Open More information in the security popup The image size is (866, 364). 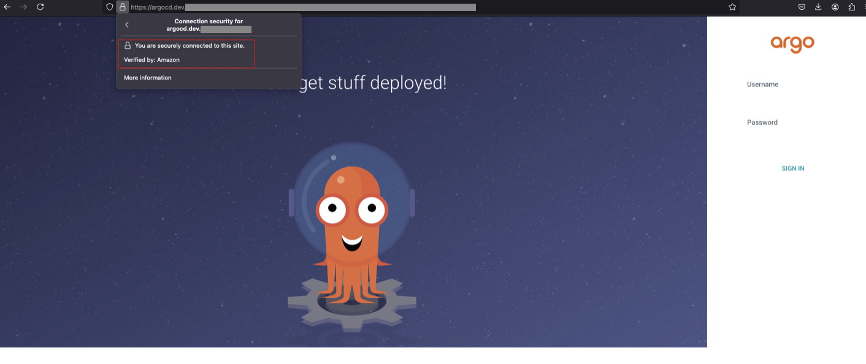pyautogui.click(x=148, y=78)
